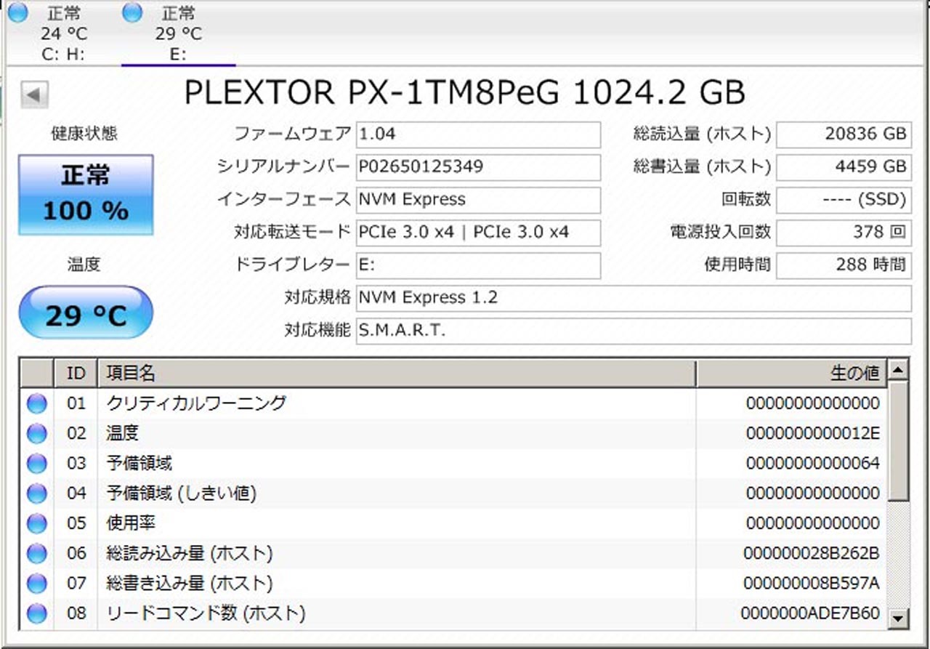This screenshot has width=930, height=649.
Task: Select the クリティカルワーニング row text
Action: pos(196,403)
